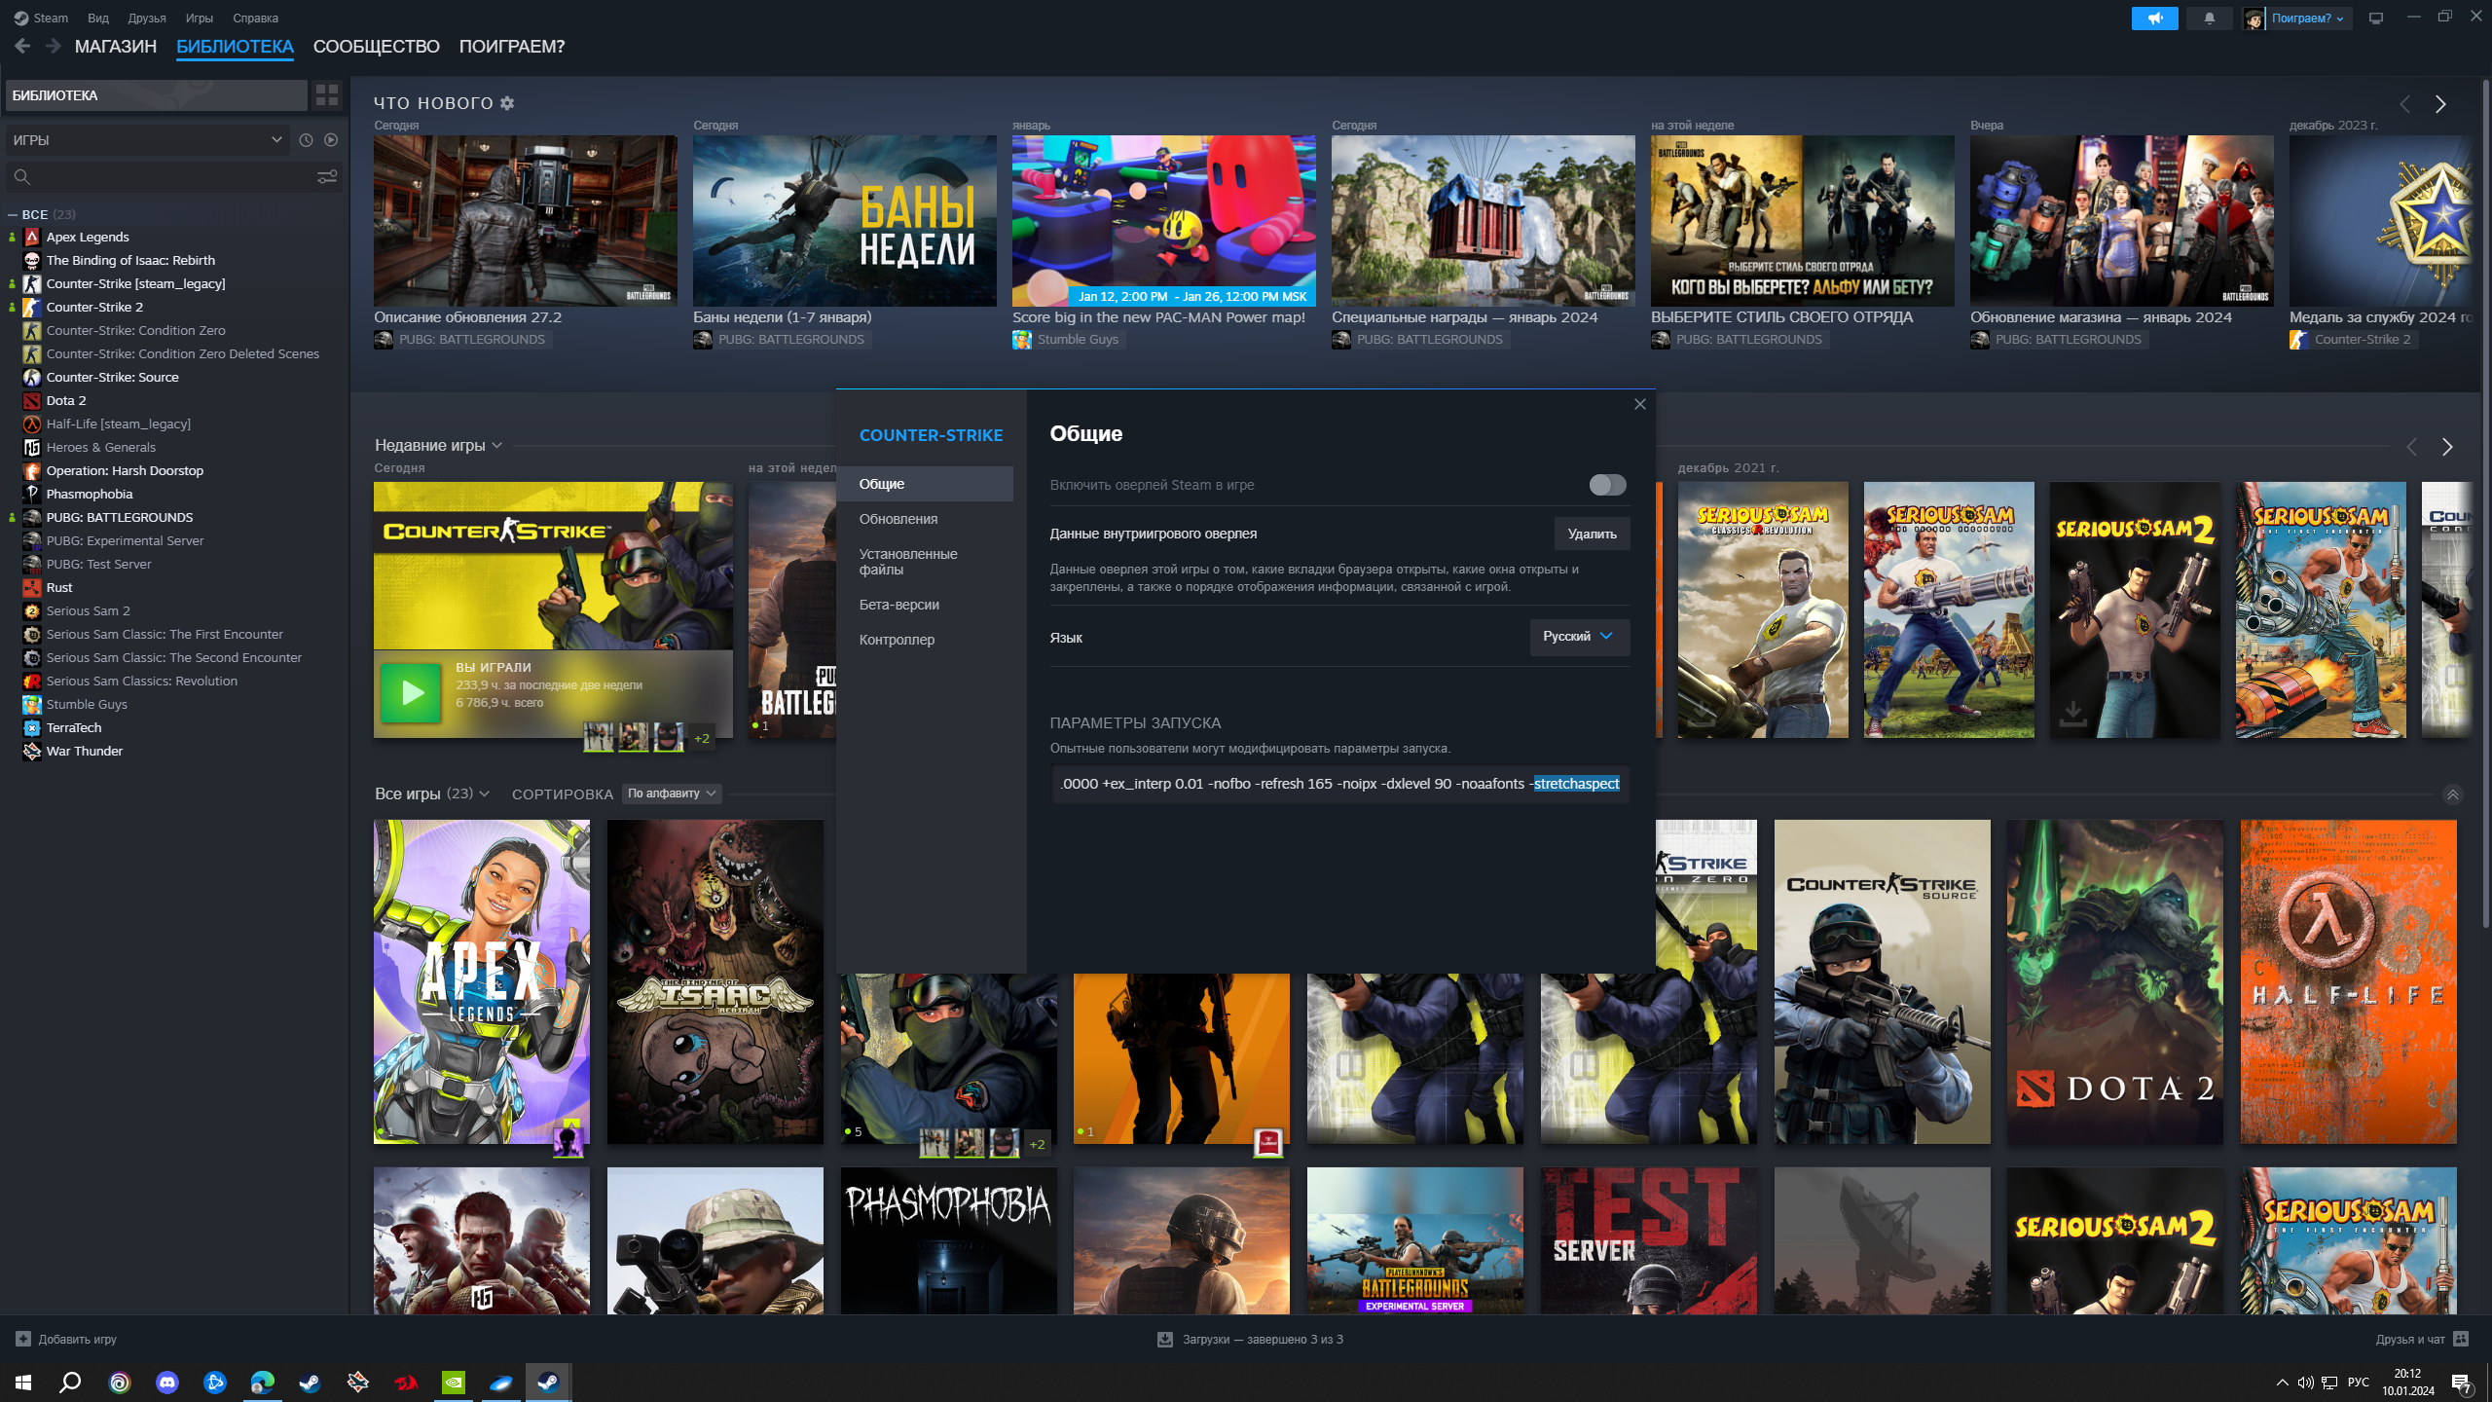Open the Игры menu

[200, 18]
